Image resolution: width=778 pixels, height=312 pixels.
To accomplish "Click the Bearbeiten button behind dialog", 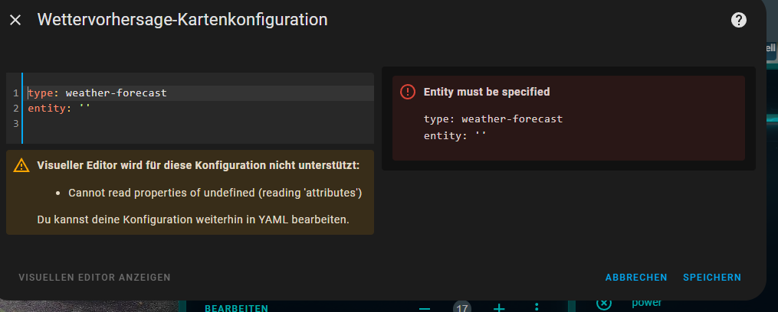I will point(236,308).
